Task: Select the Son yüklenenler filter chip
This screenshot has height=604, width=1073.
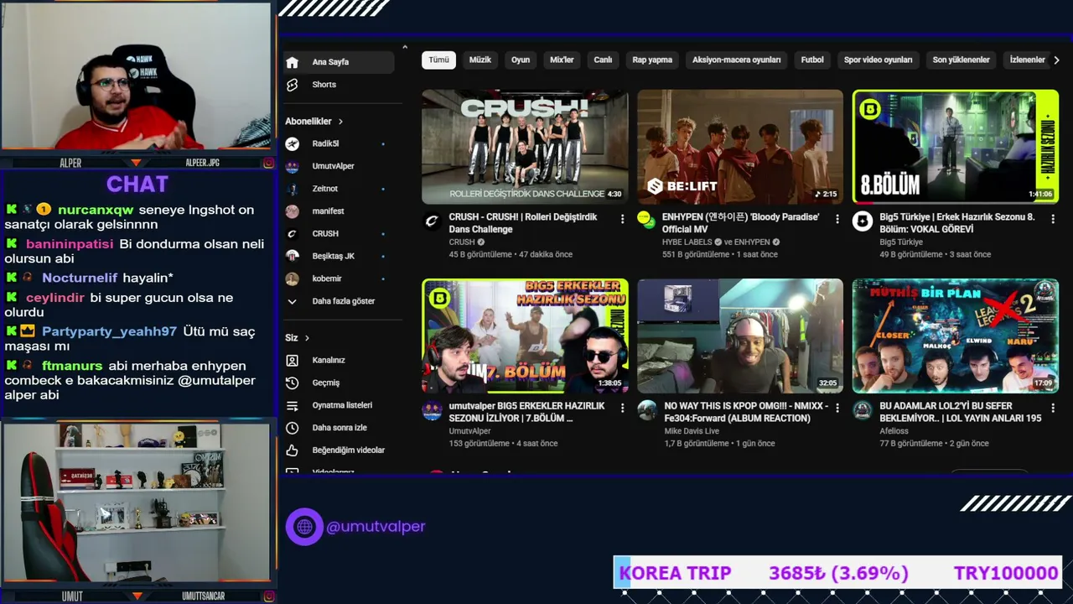Action: tap(961, 60)
